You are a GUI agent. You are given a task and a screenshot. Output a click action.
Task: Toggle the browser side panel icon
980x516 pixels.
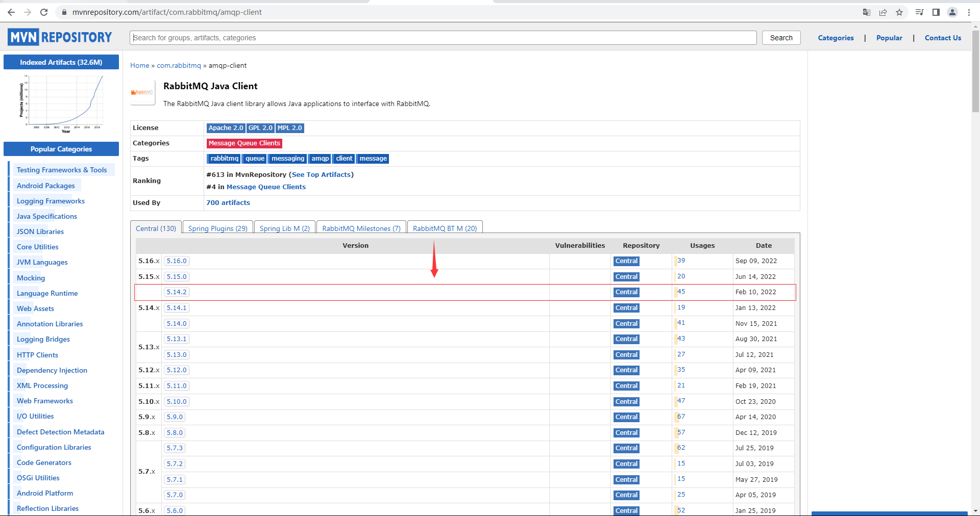pos(936,12)
